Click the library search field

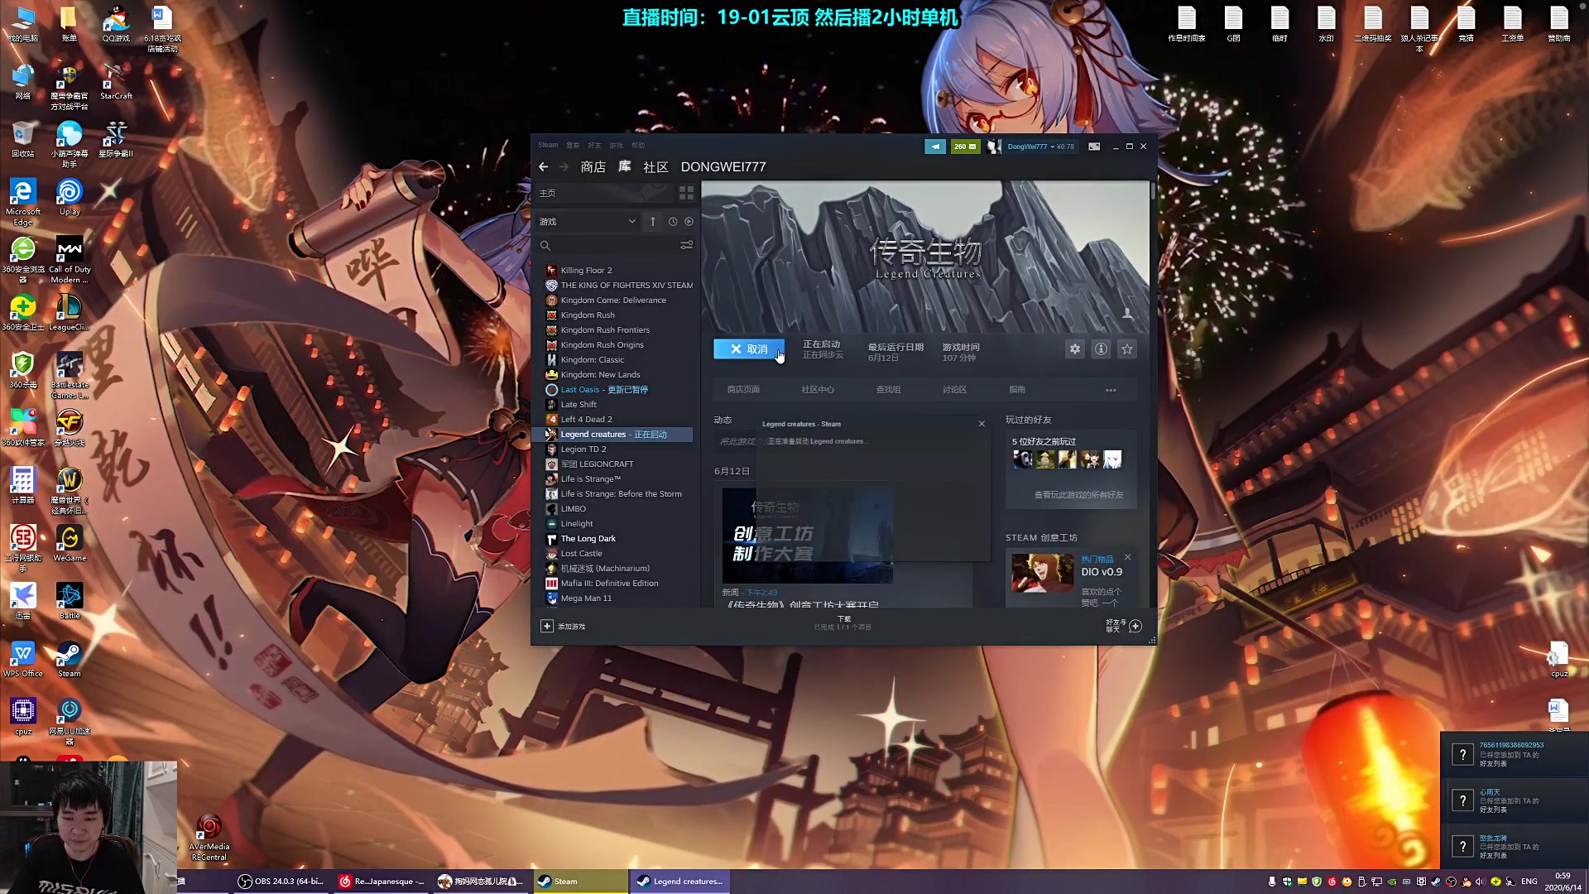(x=608, y=245)
